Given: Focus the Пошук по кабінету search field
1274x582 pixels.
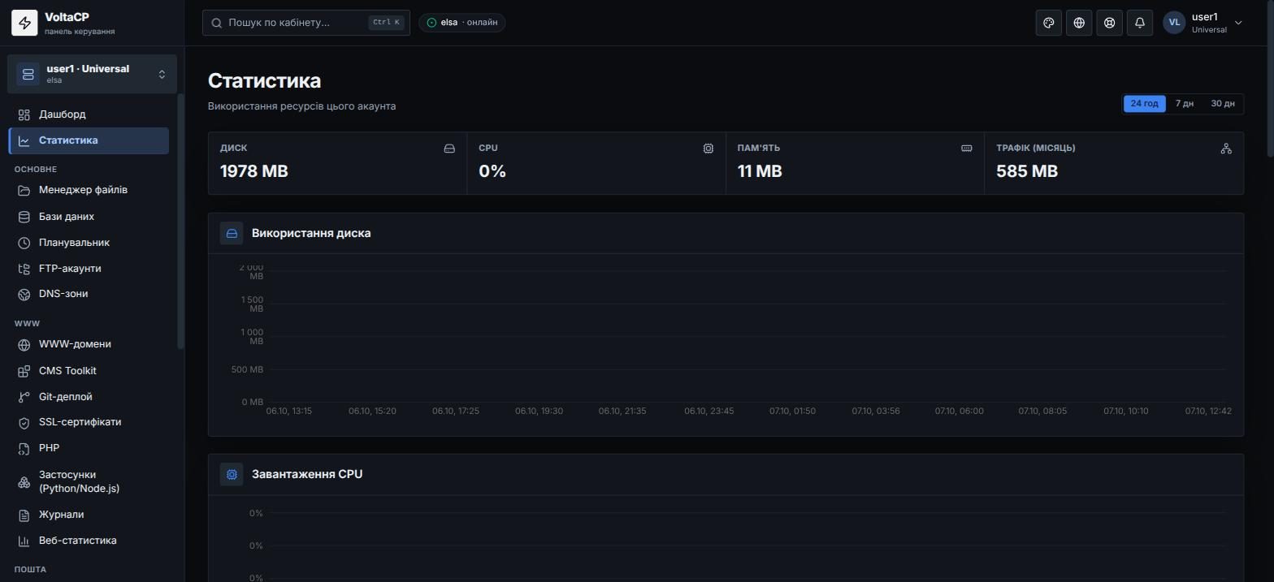Looking at the screenshot, I should pyautogui.click(x=306, y=23).
